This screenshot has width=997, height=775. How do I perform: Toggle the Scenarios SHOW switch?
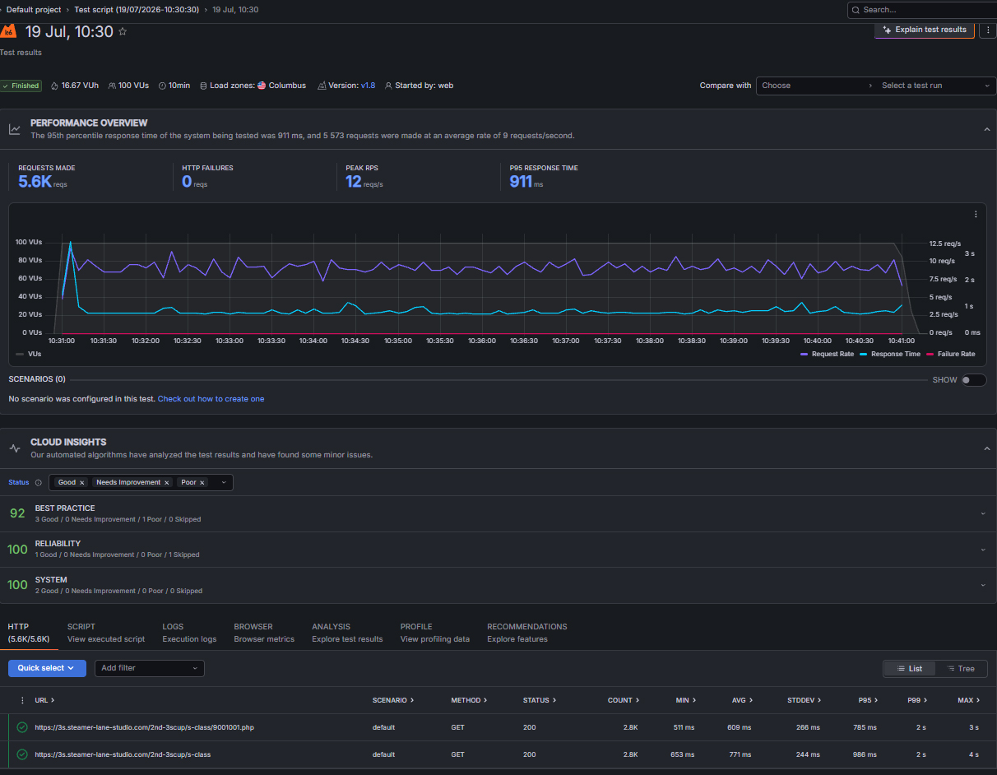coord(973,380)
